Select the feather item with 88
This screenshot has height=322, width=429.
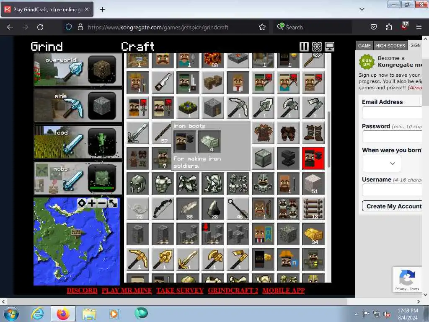click(x=188, y=209)
